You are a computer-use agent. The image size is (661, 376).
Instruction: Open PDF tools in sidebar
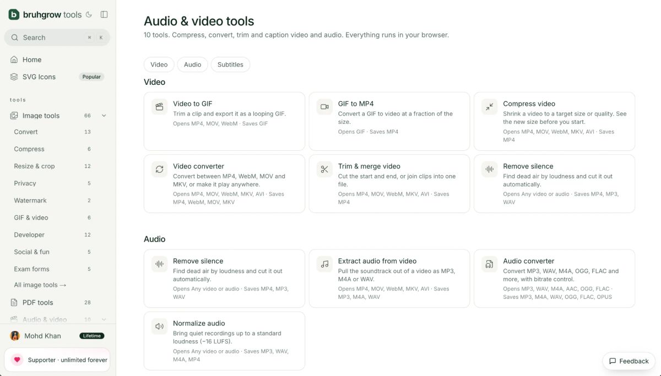coord(57,302)
